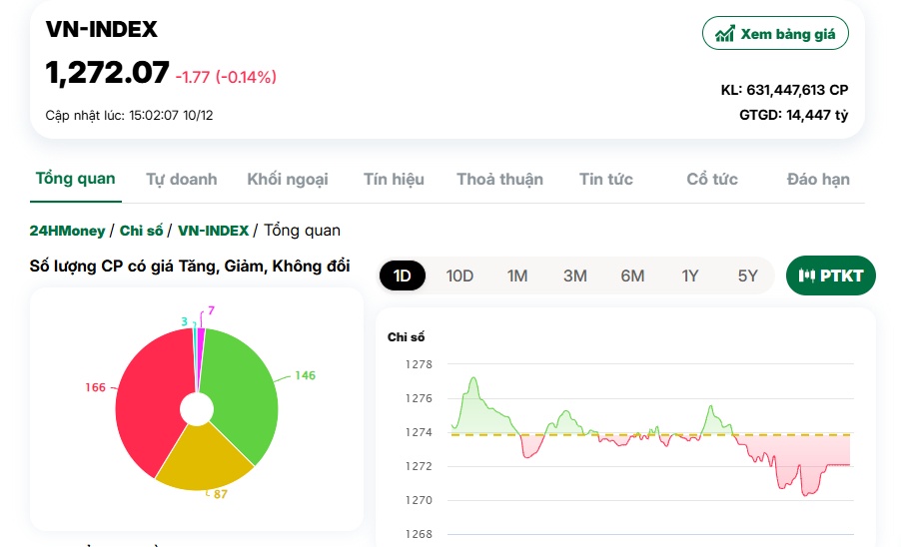Viewport: 901px width, 547px height.
Task: Open the Khối ngoại tab
Action: pyautogui.click(x=288, y=180)
